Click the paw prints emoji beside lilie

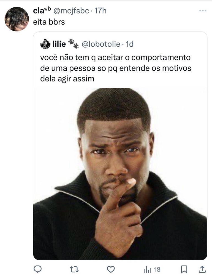(74, 44)
